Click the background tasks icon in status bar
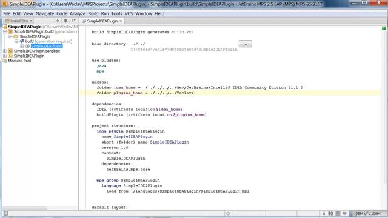 pyautogui.click(x=228, y=213)
